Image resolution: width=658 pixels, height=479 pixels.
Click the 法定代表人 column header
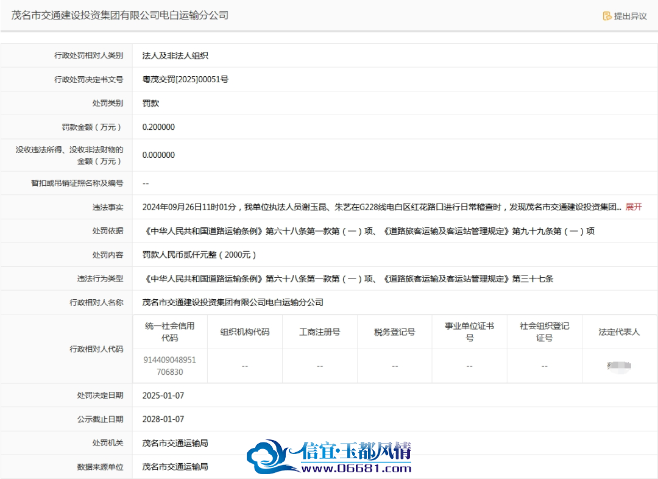(619, 332)
